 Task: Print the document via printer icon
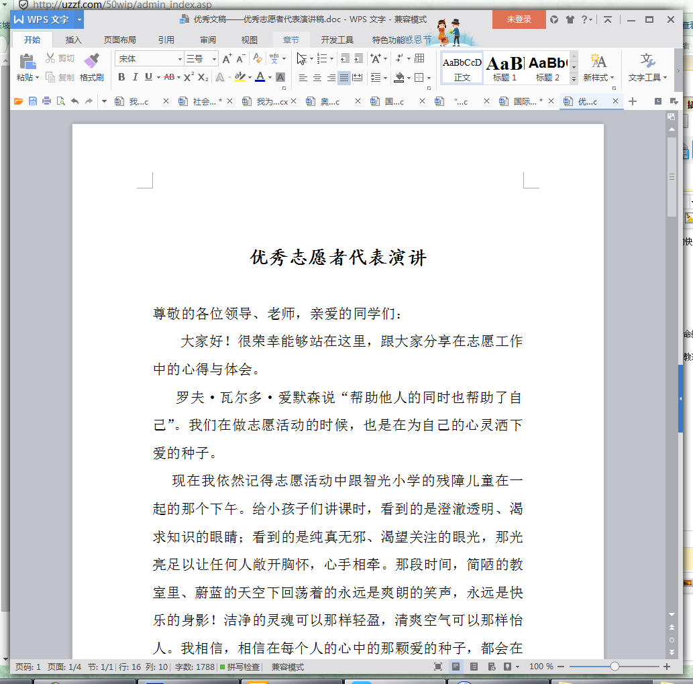46,101
